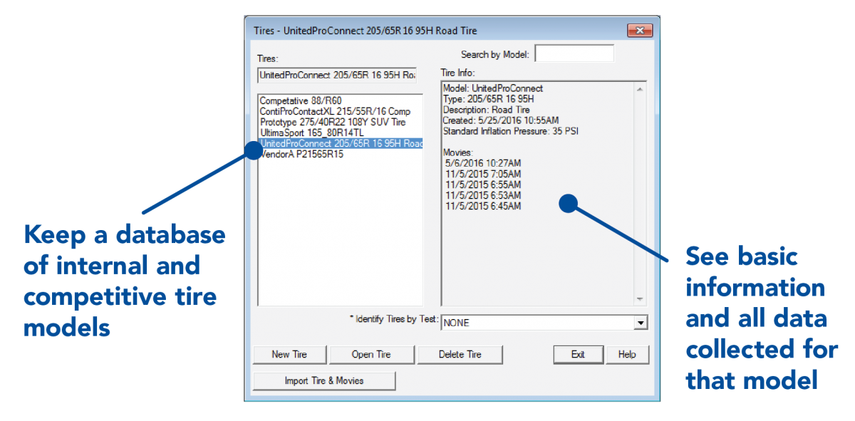Click movie entry 11/5/2015 6:55AM
This screenshot has width=855, height=421.
483,184
